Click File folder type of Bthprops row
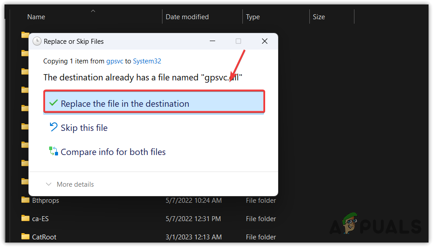The image size is (433, 247). tap(261, 200)
